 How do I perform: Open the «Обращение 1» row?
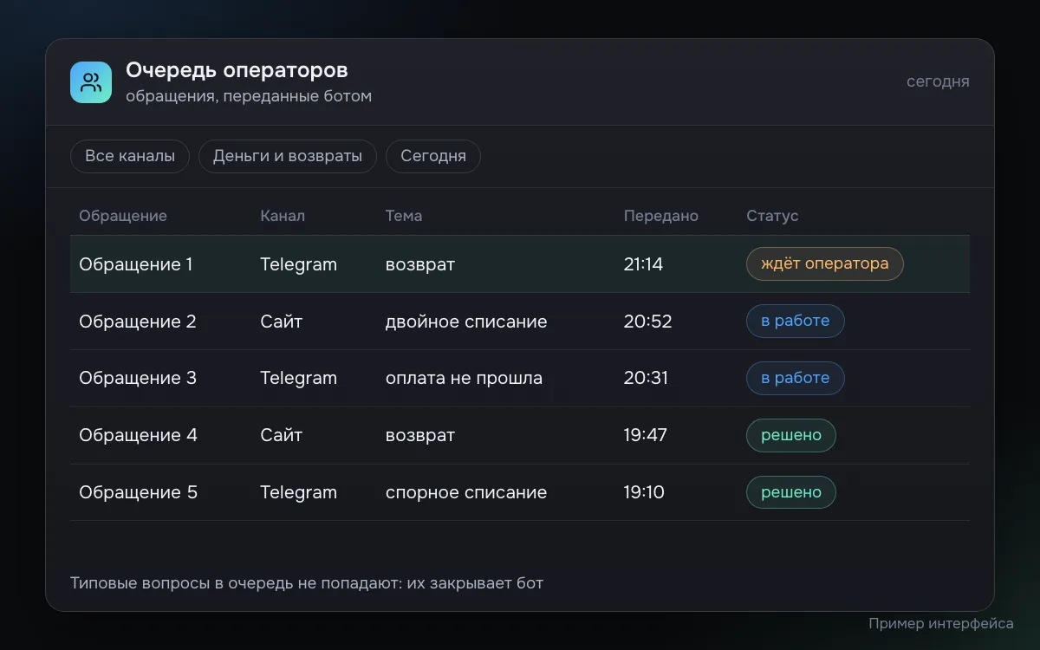(520, 264)
